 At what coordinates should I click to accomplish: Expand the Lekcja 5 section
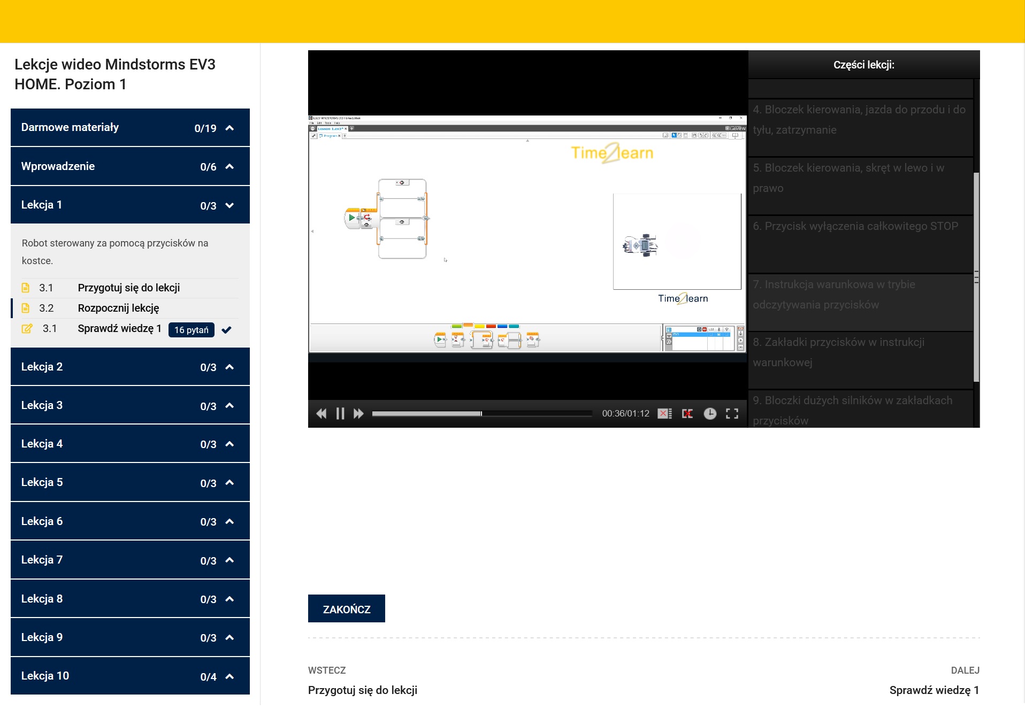pyautogui.click(x=130, y=482)
